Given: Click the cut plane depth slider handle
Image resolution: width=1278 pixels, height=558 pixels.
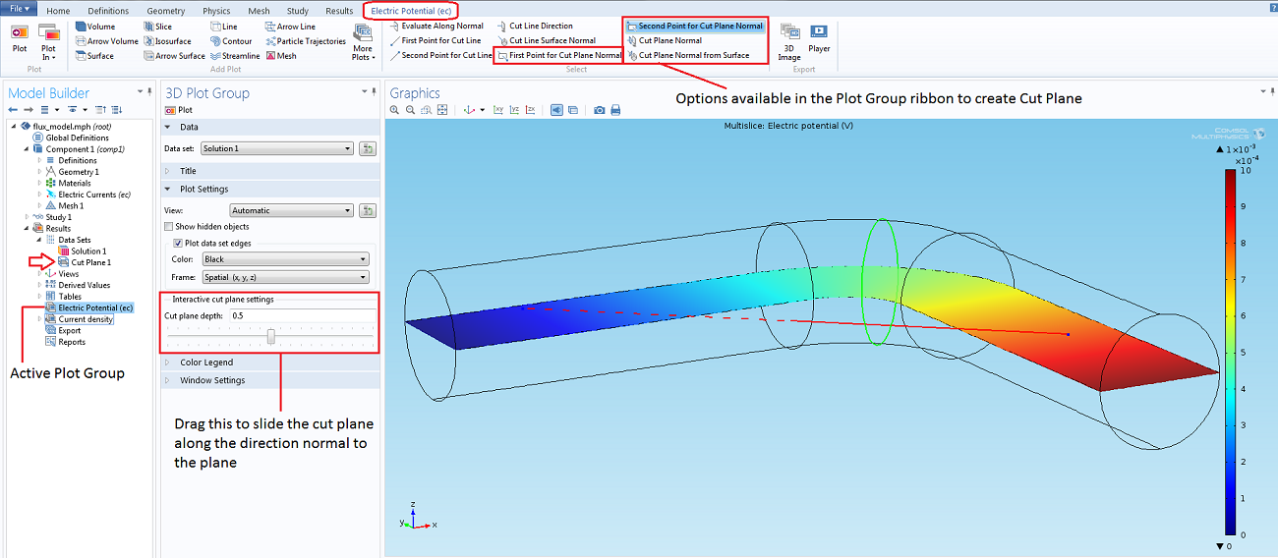Looking at the screenshot, I should pyautogui.click(x=271, y=337).
